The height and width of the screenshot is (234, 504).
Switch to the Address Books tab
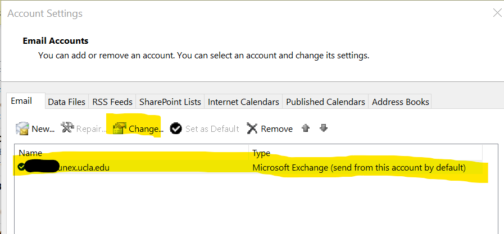tap(400, 102)
